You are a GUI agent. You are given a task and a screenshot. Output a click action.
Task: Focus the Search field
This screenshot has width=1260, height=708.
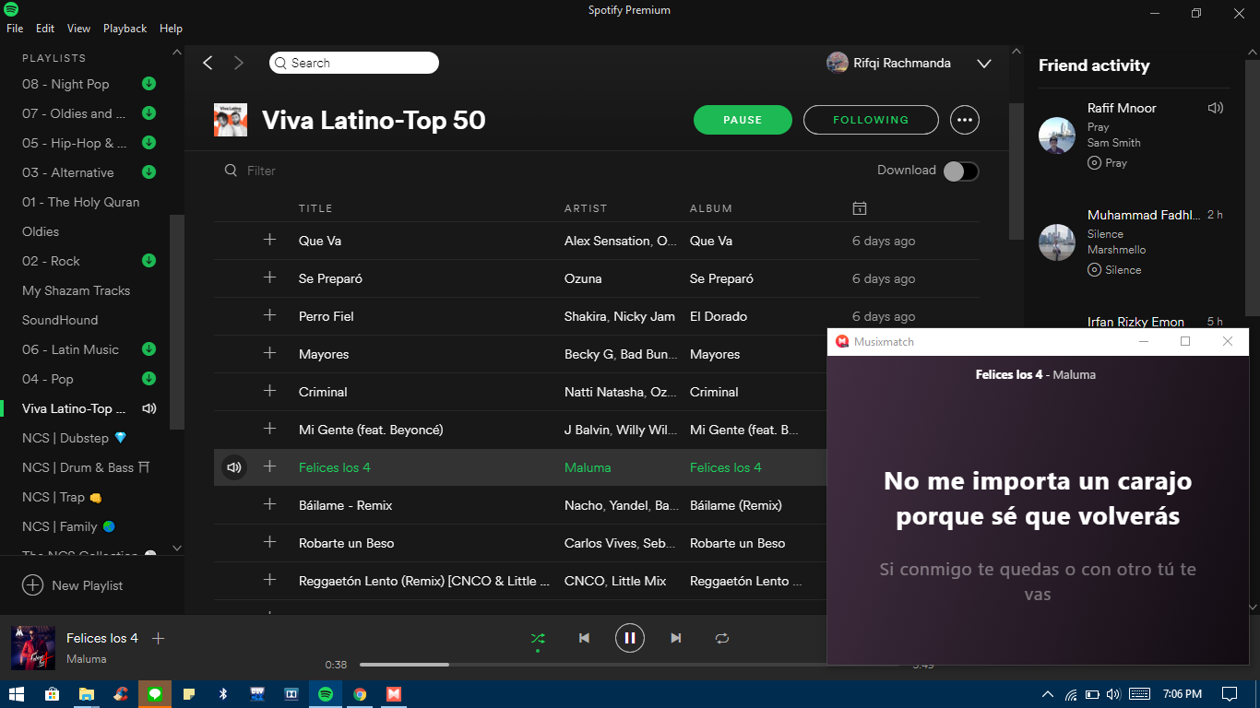(x=354, y=63)
